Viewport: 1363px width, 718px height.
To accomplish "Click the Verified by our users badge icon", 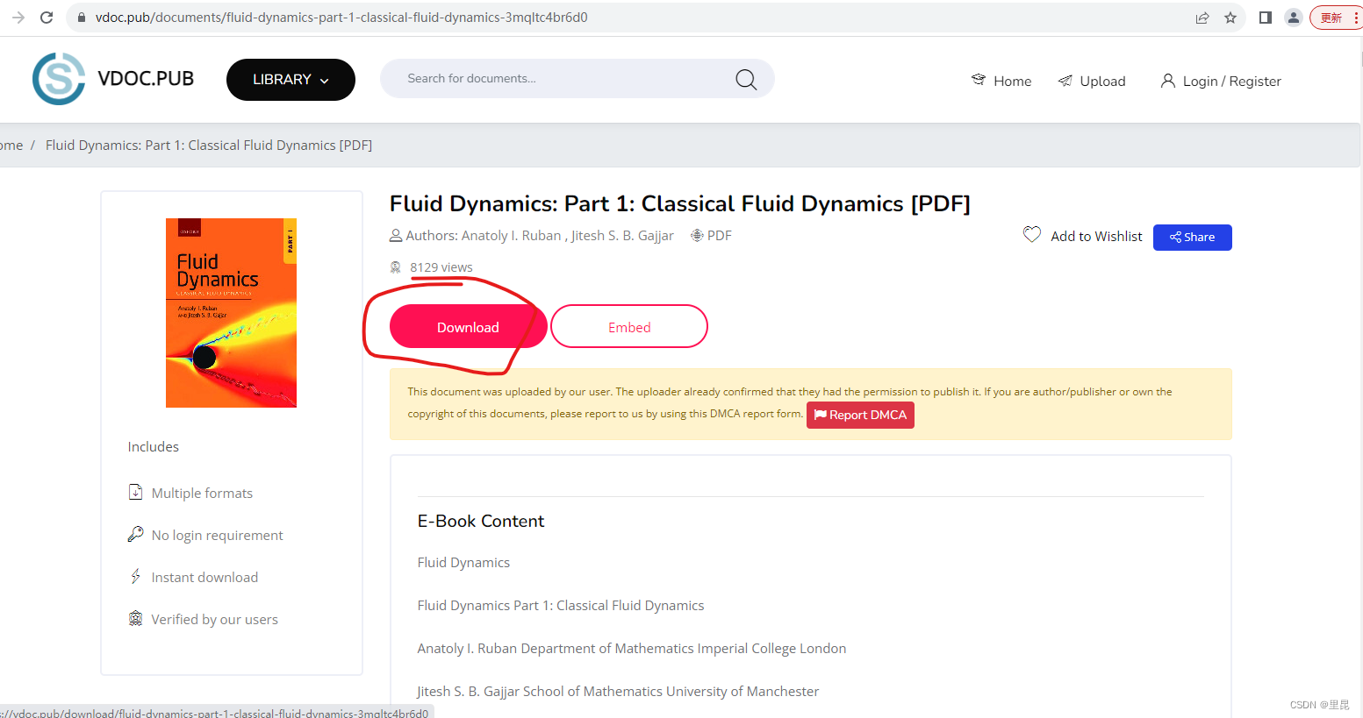I will [x=135, y=618].
